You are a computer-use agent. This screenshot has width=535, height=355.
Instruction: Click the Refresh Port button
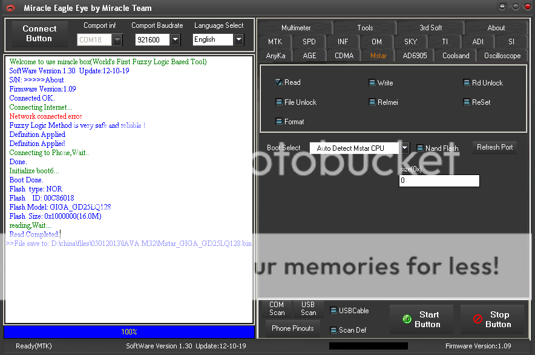click(x=494, y=147)
